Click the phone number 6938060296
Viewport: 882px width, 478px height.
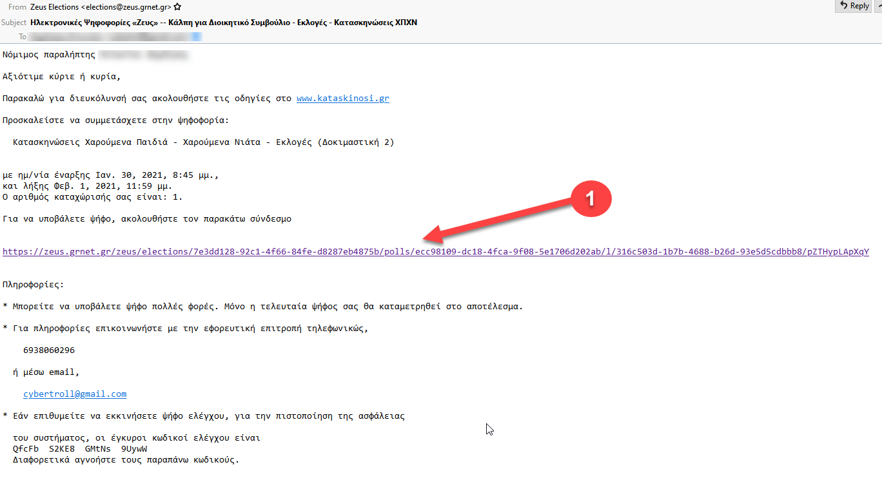pos(49,350)
